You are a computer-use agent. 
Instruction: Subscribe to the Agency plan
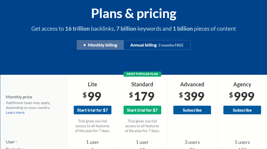click(x=242, y=110)
